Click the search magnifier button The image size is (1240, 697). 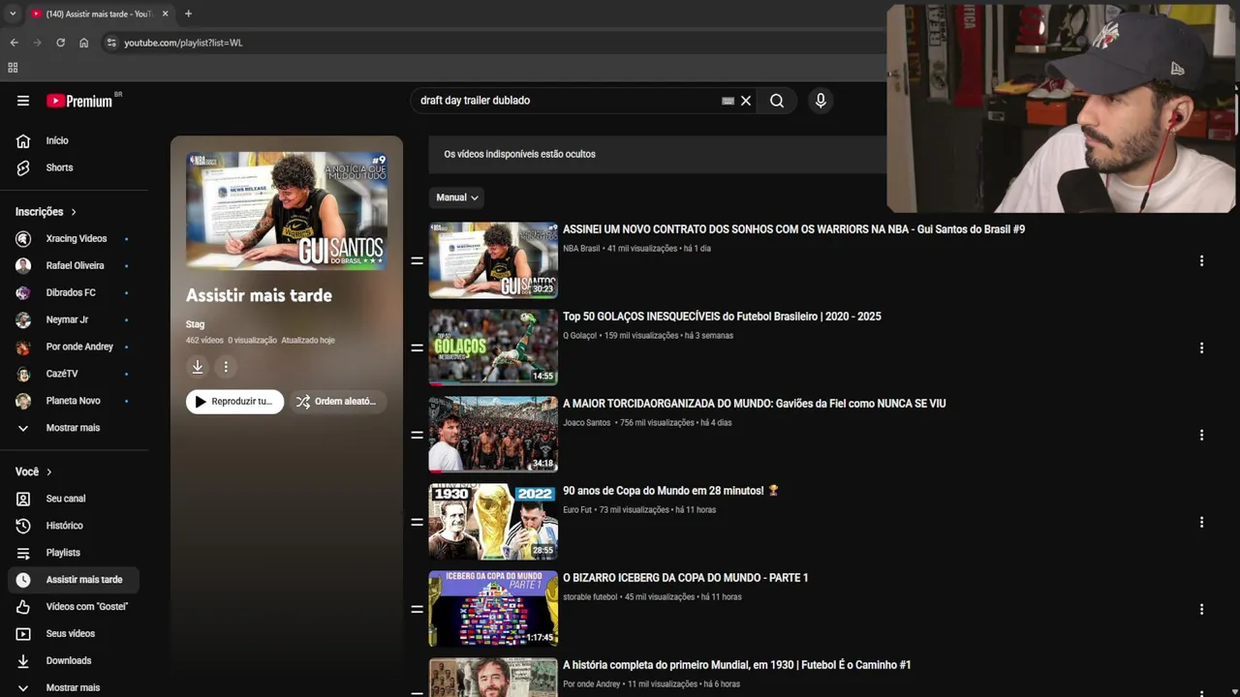[x=777, y=101]
